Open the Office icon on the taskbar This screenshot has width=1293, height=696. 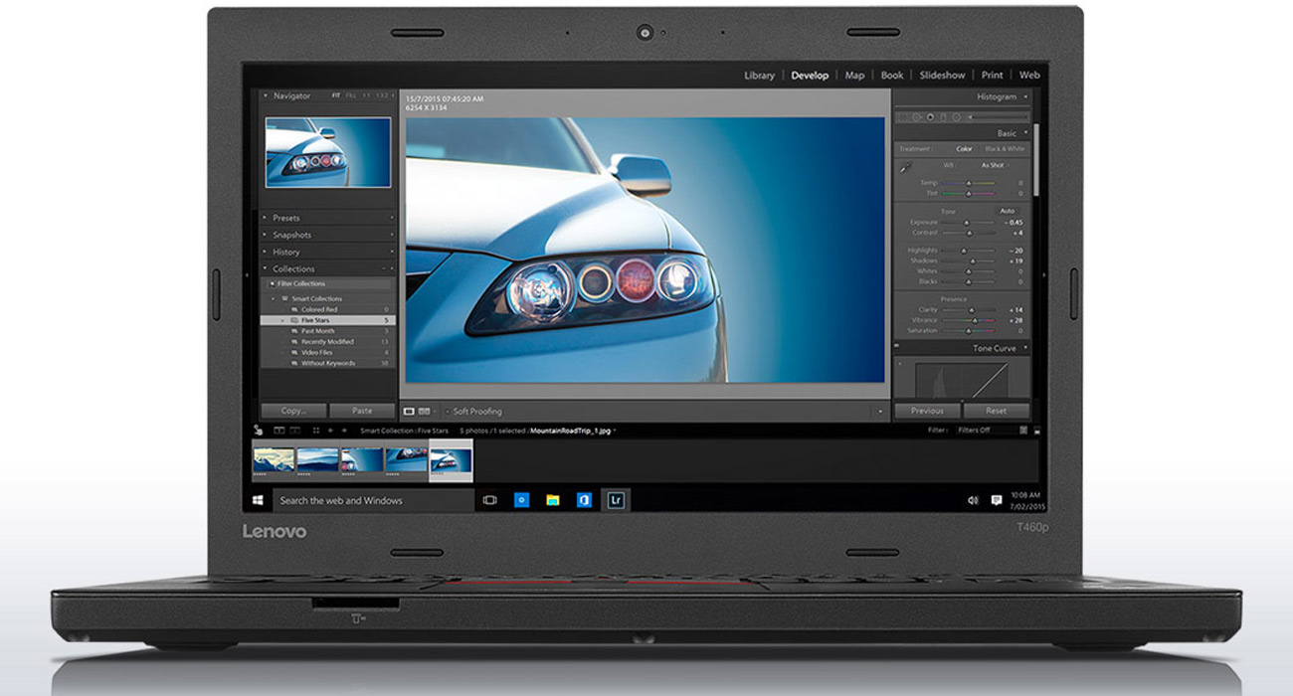(584, 500)
